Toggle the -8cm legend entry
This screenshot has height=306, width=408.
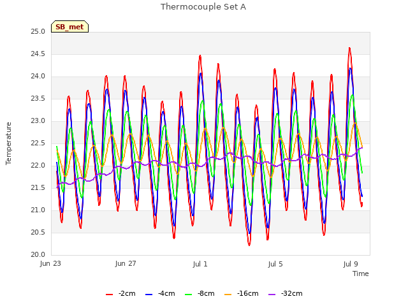point(200,294)
